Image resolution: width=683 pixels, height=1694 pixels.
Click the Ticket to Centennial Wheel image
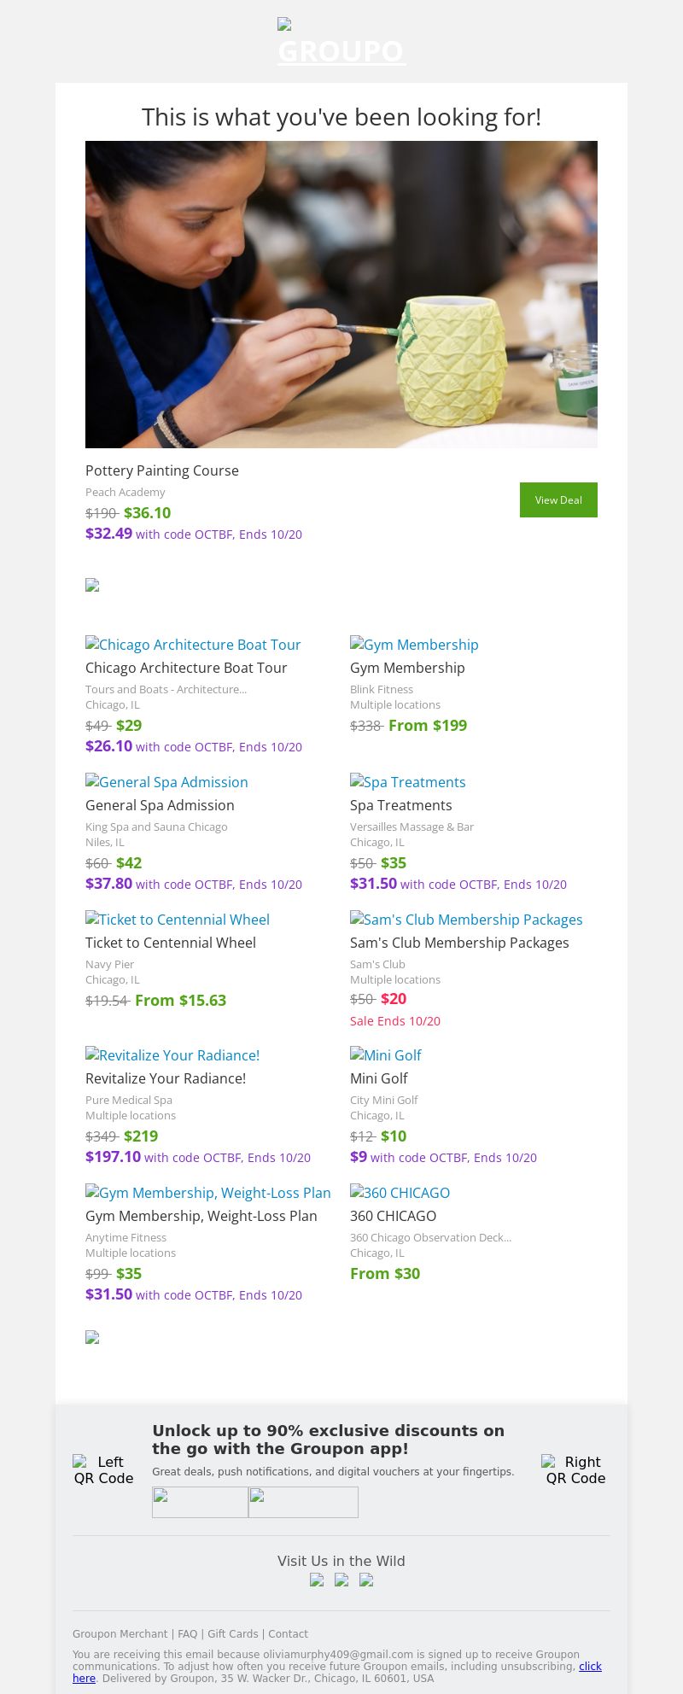178,920
